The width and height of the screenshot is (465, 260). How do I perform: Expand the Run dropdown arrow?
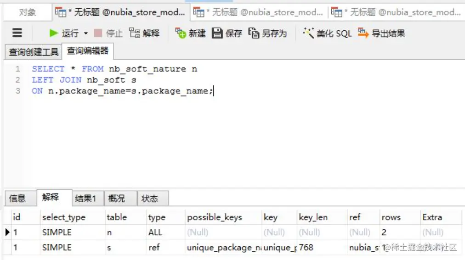86,33
